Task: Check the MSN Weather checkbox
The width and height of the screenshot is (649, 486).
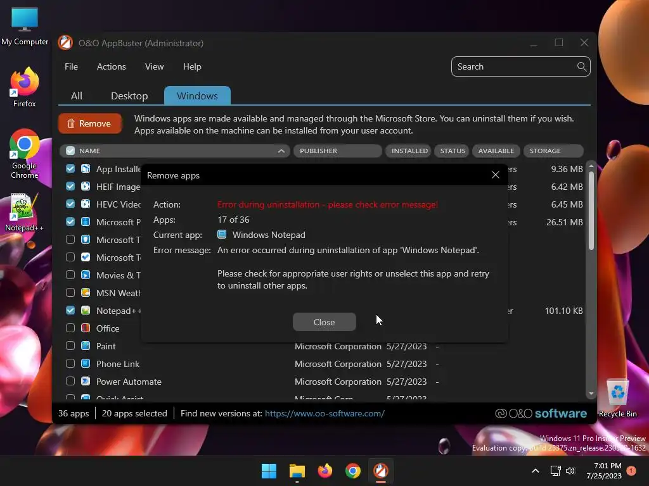Action: (x=70, y=292)
